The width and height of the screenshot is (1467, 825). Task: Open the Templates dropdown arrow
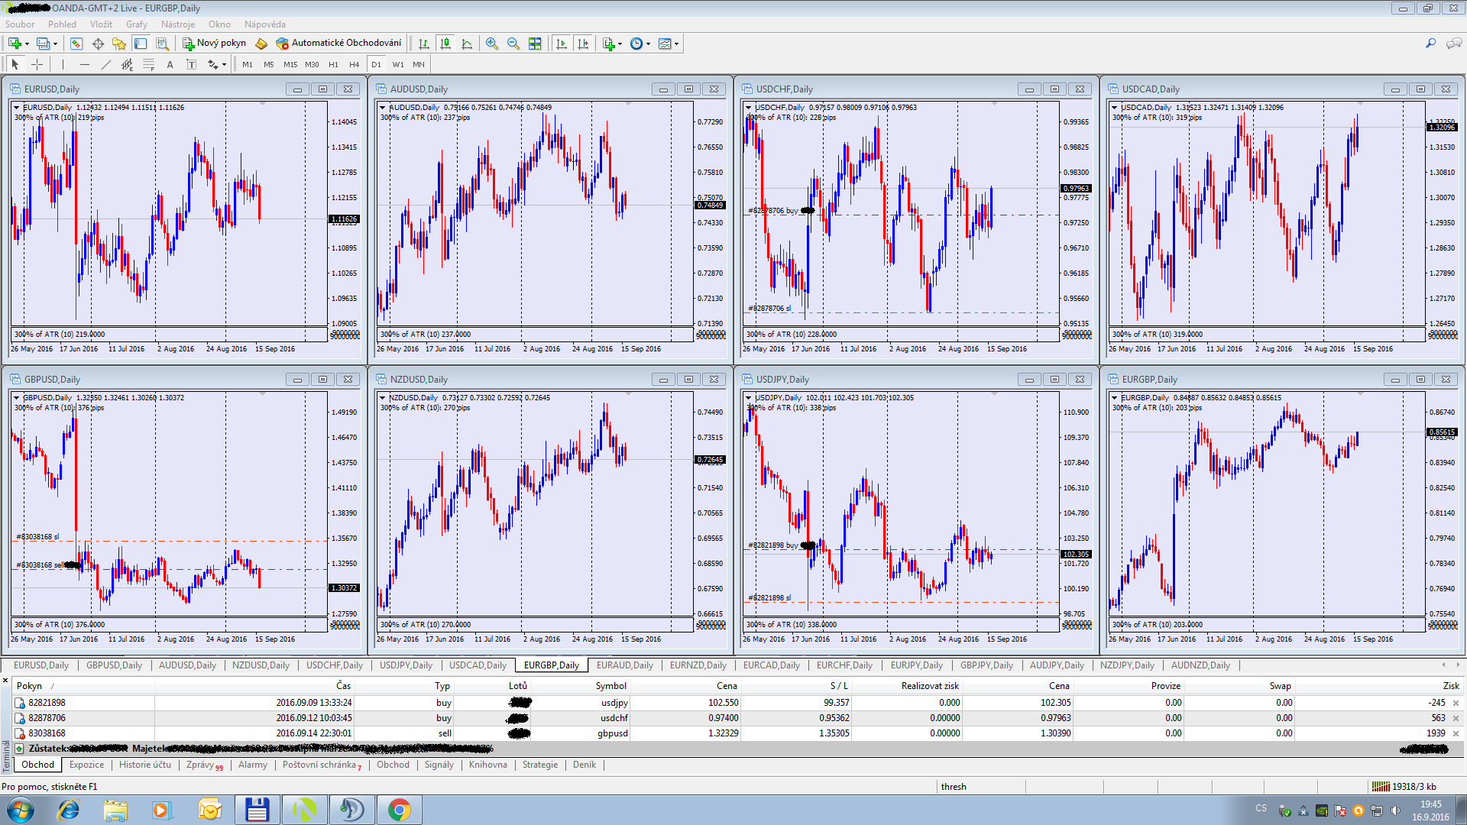click(676, 44)
